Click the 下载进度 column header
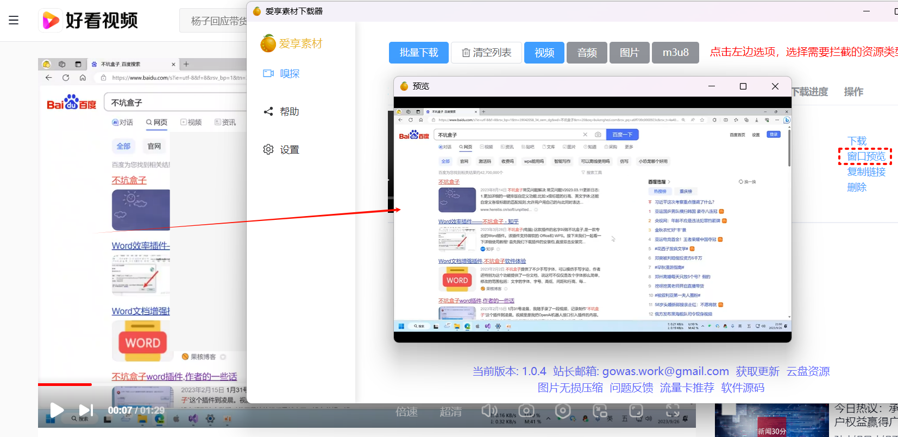Image resolution: width=898 pixels, height=437 pixels. pyautogui.click(x=809, y=92)
